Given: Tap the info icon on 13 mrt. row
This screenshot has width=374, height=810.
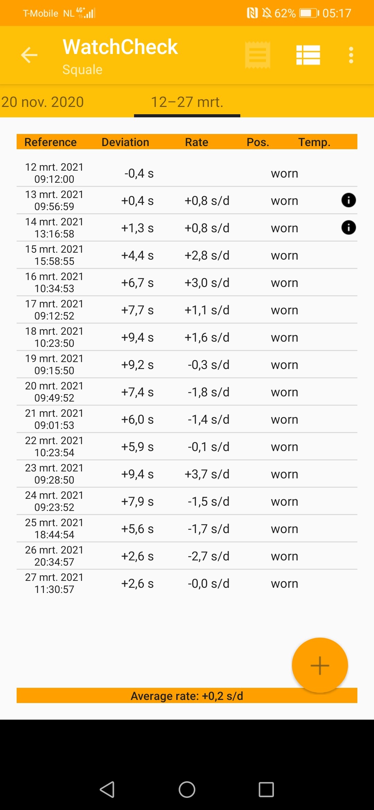Looking at the screenshot, I should (x=348, y=200).
